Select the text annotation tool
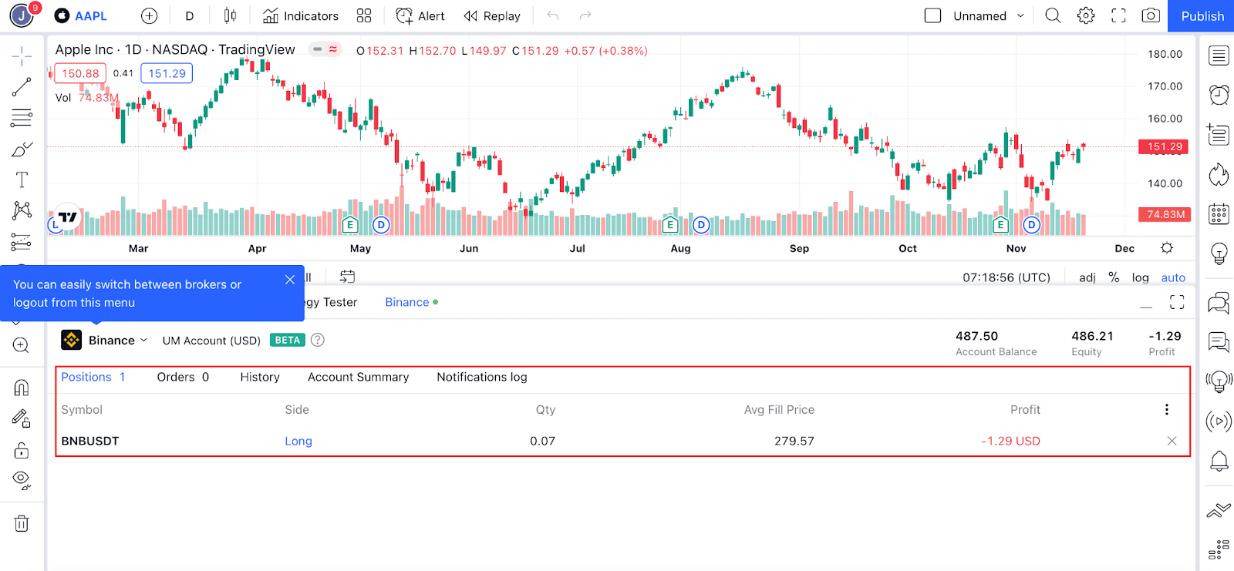Viewport: 1234px width, 571px height. [22, 180]
